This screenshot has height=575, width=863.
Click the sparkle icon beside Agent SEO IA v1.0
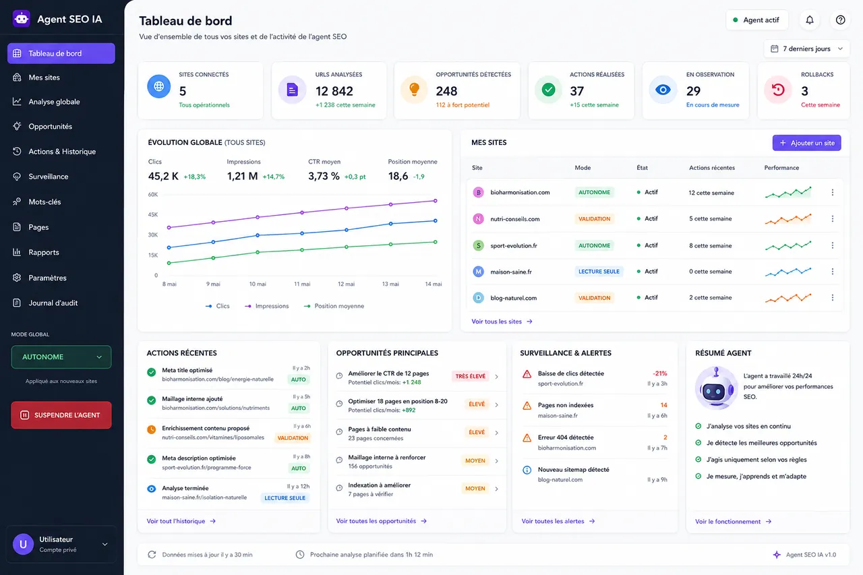coord(777,555)
